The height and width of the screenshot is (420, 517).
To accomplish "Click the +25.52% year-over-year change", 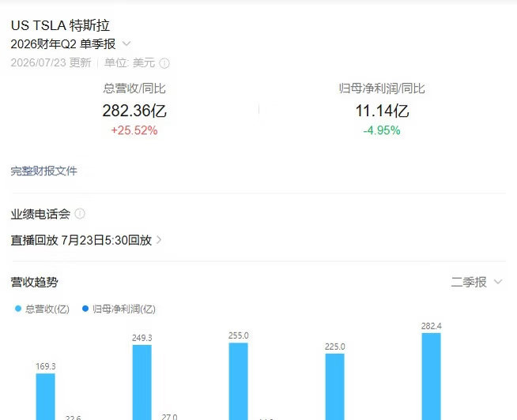I will click(134, 130).
